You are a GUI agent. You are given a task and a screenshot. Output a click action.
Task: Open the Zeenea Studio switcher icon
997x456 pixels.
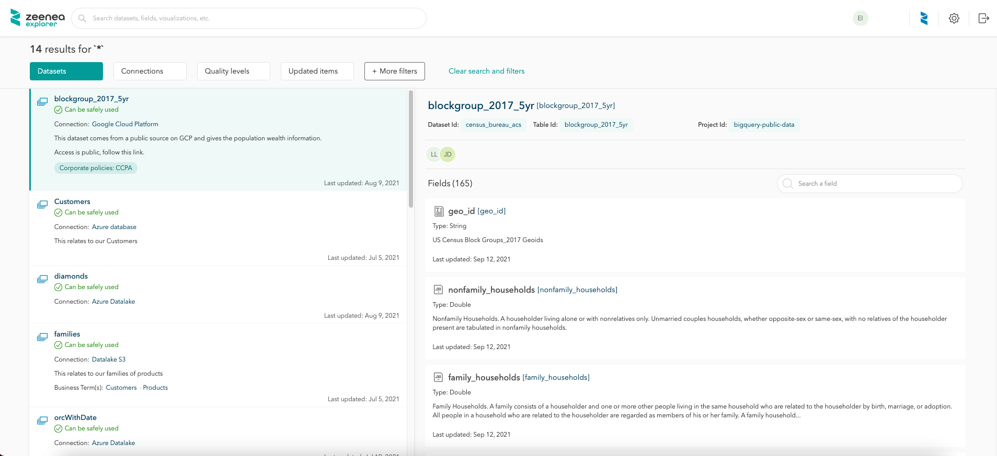pos(924,18)
